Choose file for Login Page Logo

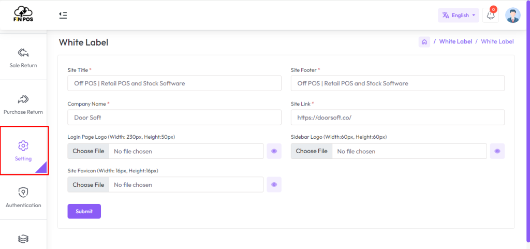pos(89,151)
